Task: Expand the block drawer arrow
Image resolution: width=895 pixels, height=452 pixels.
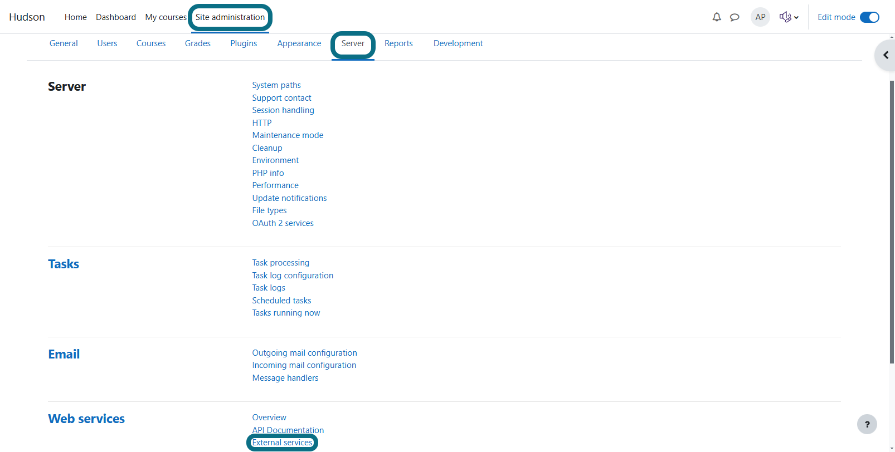Action: point(885,55)
